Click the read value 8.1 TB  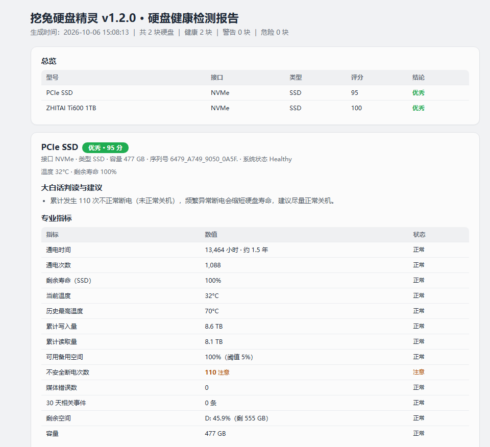click(214, 342)
